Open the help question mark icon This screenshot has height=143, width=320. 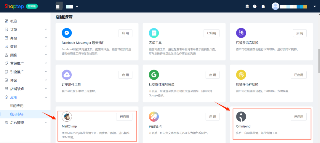[x=255, y=6]
